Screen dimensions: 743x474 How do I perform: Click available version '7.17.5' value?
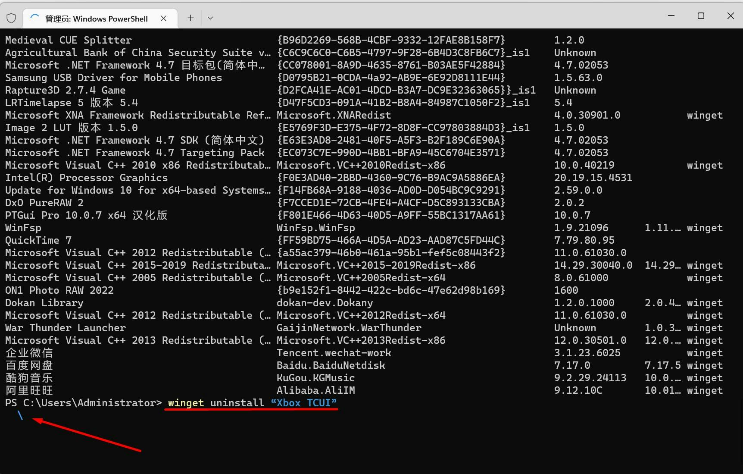click(x=663, y=365)
